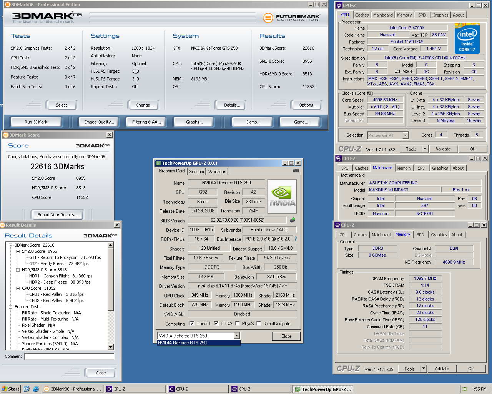Viewport: 492px width, 394px height.
Task: Click the Image Quality button
Action: pos(100,122)
